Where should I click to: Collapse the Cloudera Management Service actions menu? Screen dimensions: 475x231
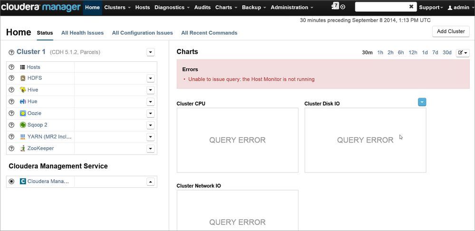[x=151, y=182]
